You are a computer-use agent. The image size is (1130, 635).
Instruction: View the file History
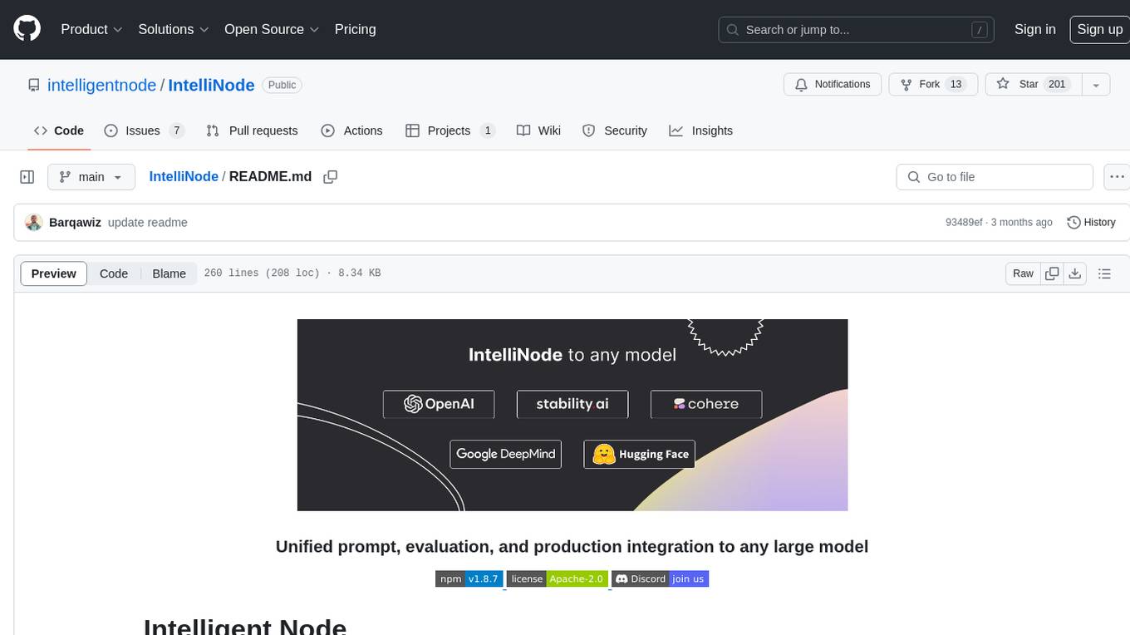tap(1091, 222)
